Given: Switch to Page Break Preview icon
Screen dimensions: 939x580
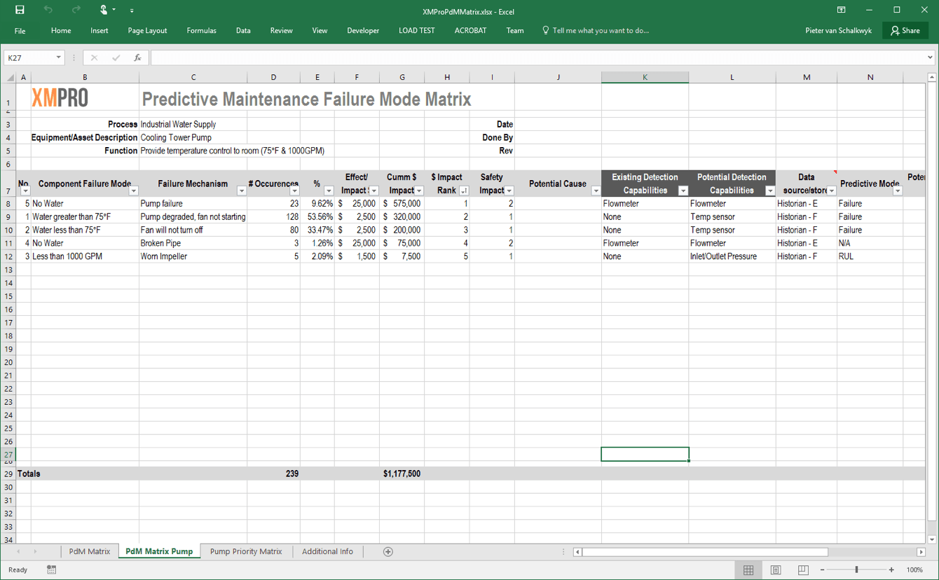Looking at the screenshot, I should [x=803, y=570].
